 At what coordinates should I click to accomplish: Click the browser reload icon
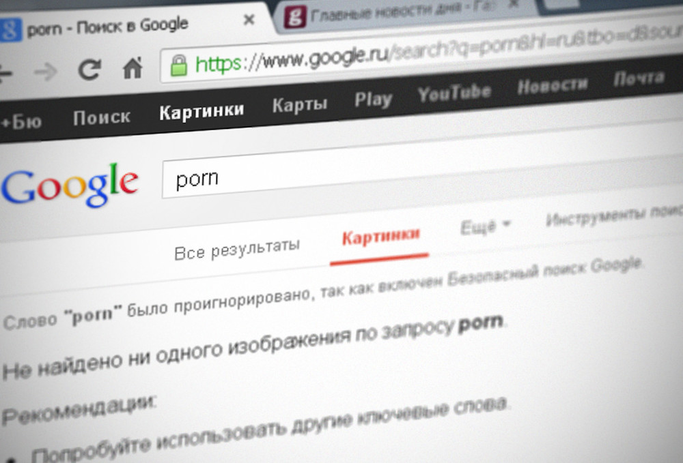click(89, 69)
